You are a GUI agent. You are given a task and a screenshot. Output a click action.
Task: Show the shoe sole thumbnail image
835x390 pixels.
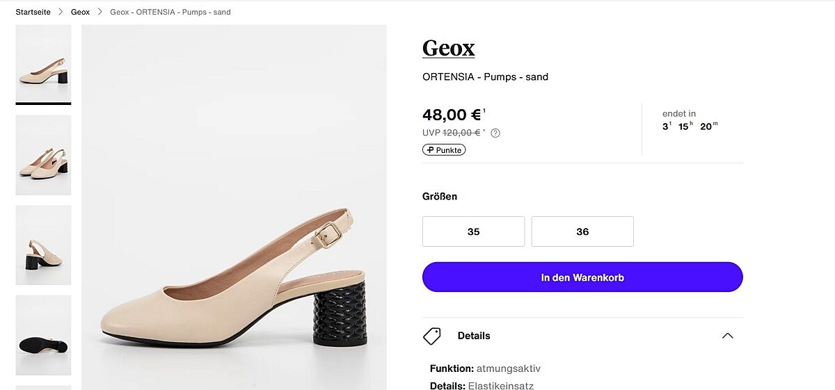[43, 335]
